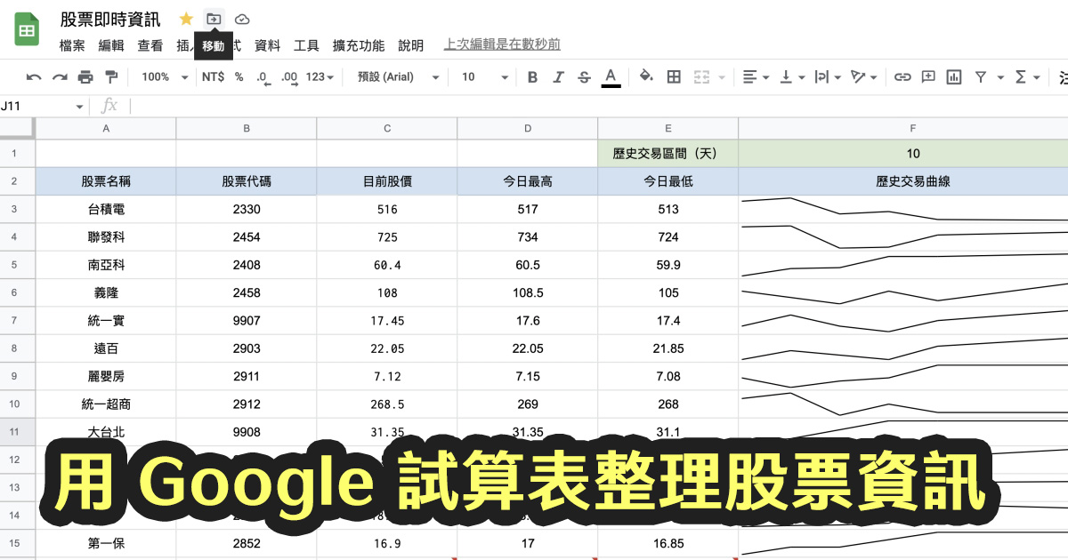Open the 資料 menu
1068x560 pixels.
tap(268, 45)
